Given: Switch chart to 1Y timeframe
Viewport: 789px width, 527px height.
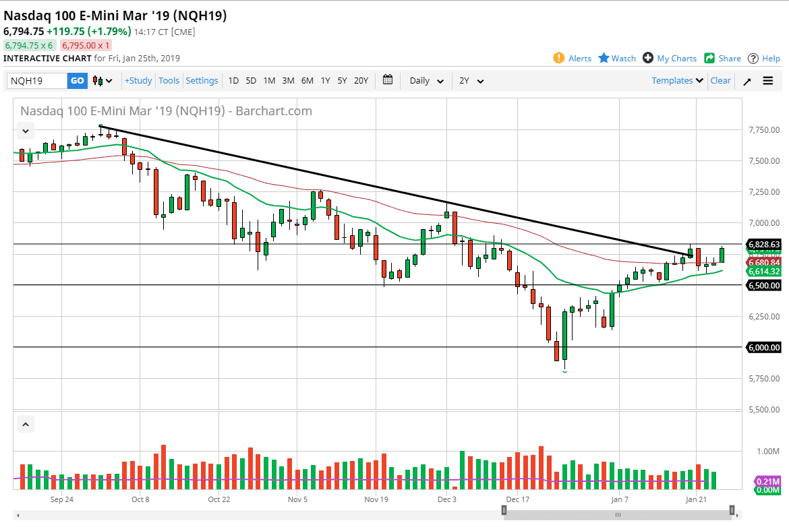Looking at the screenshot, I should tap(325, 80).
